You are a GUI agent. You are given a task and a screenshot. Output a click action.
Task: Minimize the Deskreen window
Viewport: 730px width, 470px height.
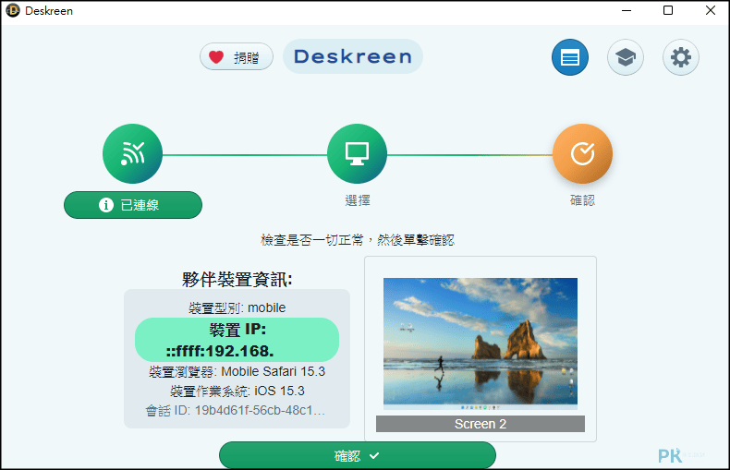click(627, 10)
